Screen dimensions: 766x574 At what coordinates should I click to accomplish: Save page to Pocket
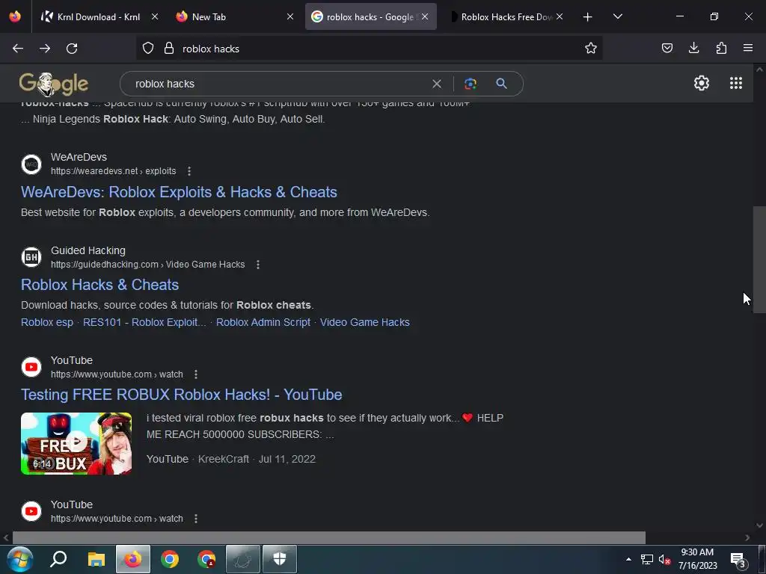pyautogui.click(x=667, y=49)
